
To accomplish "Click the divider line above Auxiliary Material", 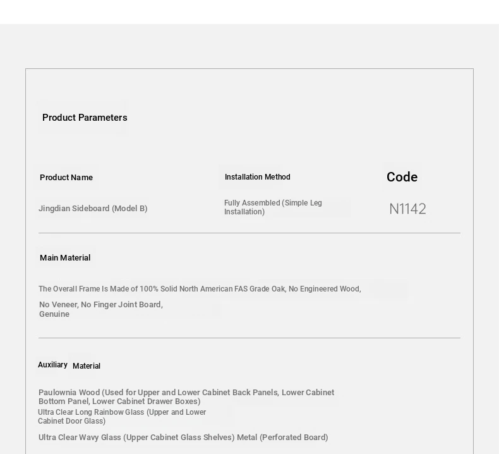I will [249, 338].
